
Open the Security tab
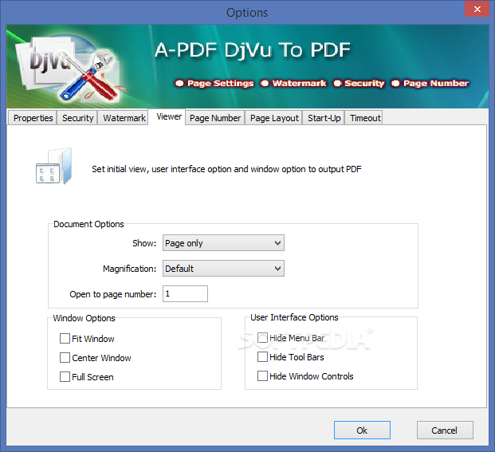tap(77, 118)
